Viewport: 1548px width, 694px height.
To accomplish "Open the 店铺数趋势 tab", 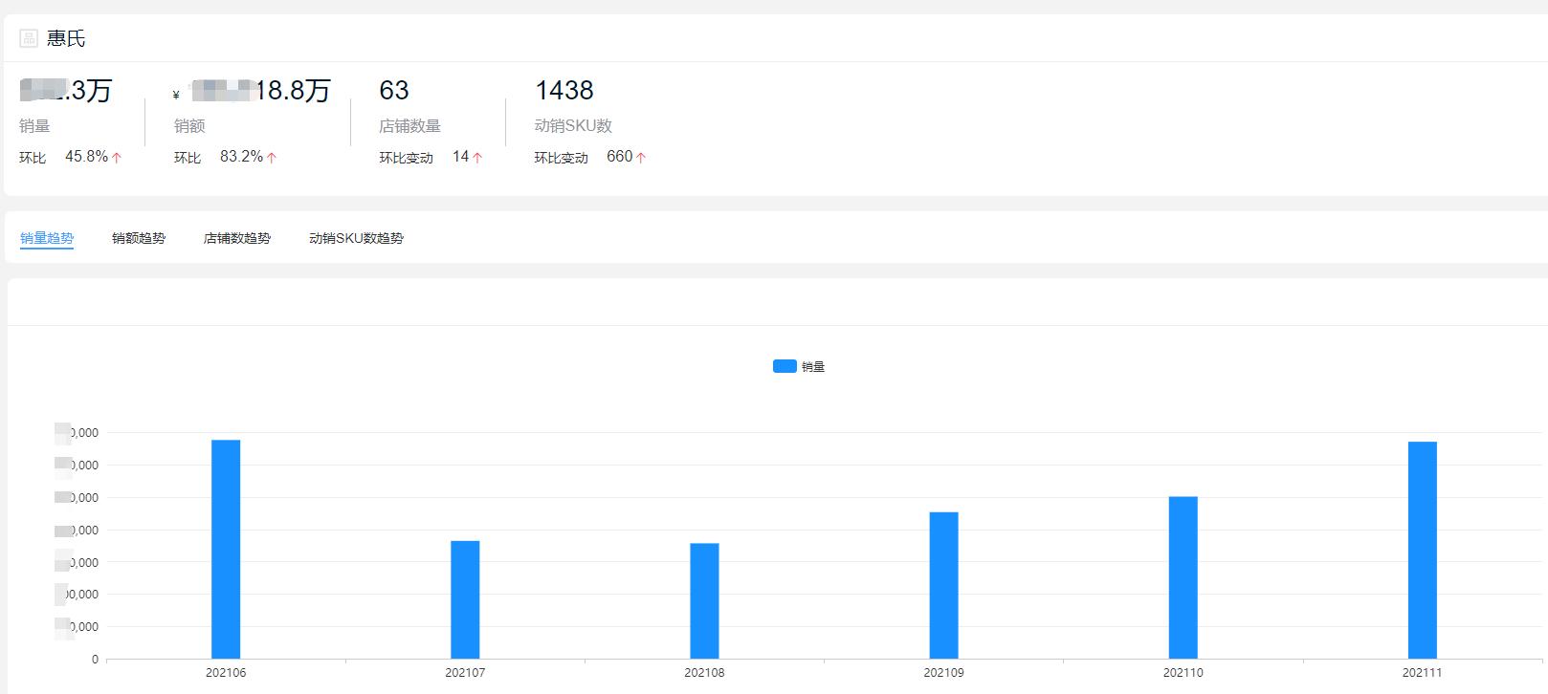I will point(237,238).
